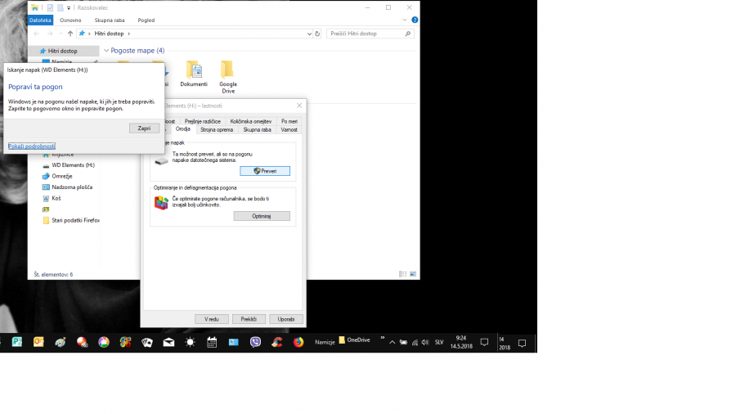Click the Pokaži podrobnosti link
This screenshot has width=736, height=414.
click(x=31, y=146)
